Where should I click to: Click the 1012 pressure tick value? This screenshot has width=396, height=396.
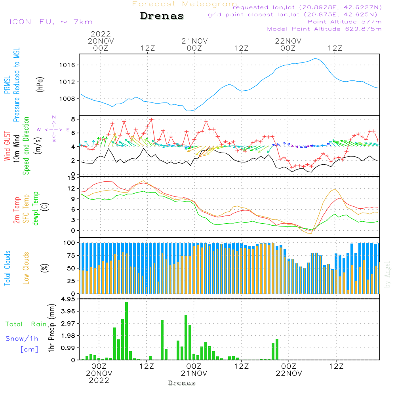pyautogui.click(x=67, y=82)
